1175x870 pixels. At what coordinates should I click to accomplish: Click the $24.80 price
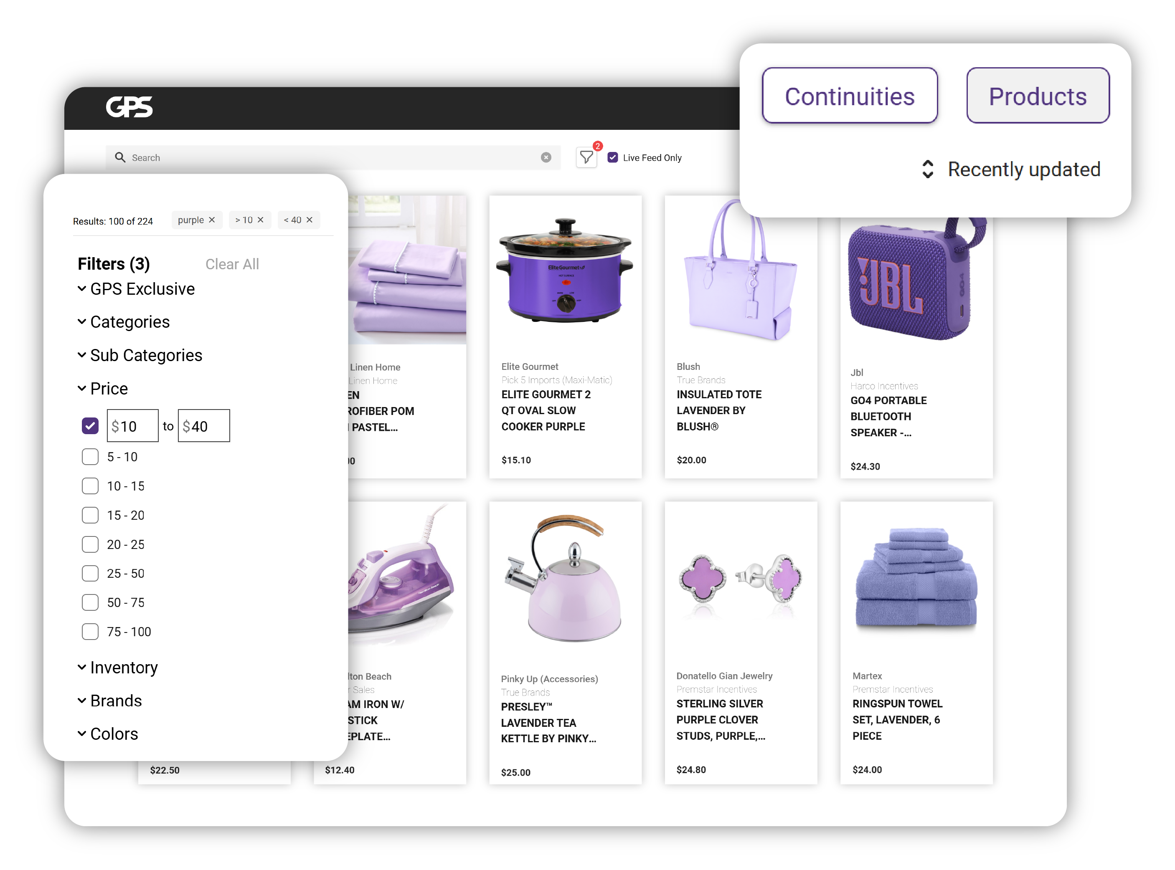[691, 770]
